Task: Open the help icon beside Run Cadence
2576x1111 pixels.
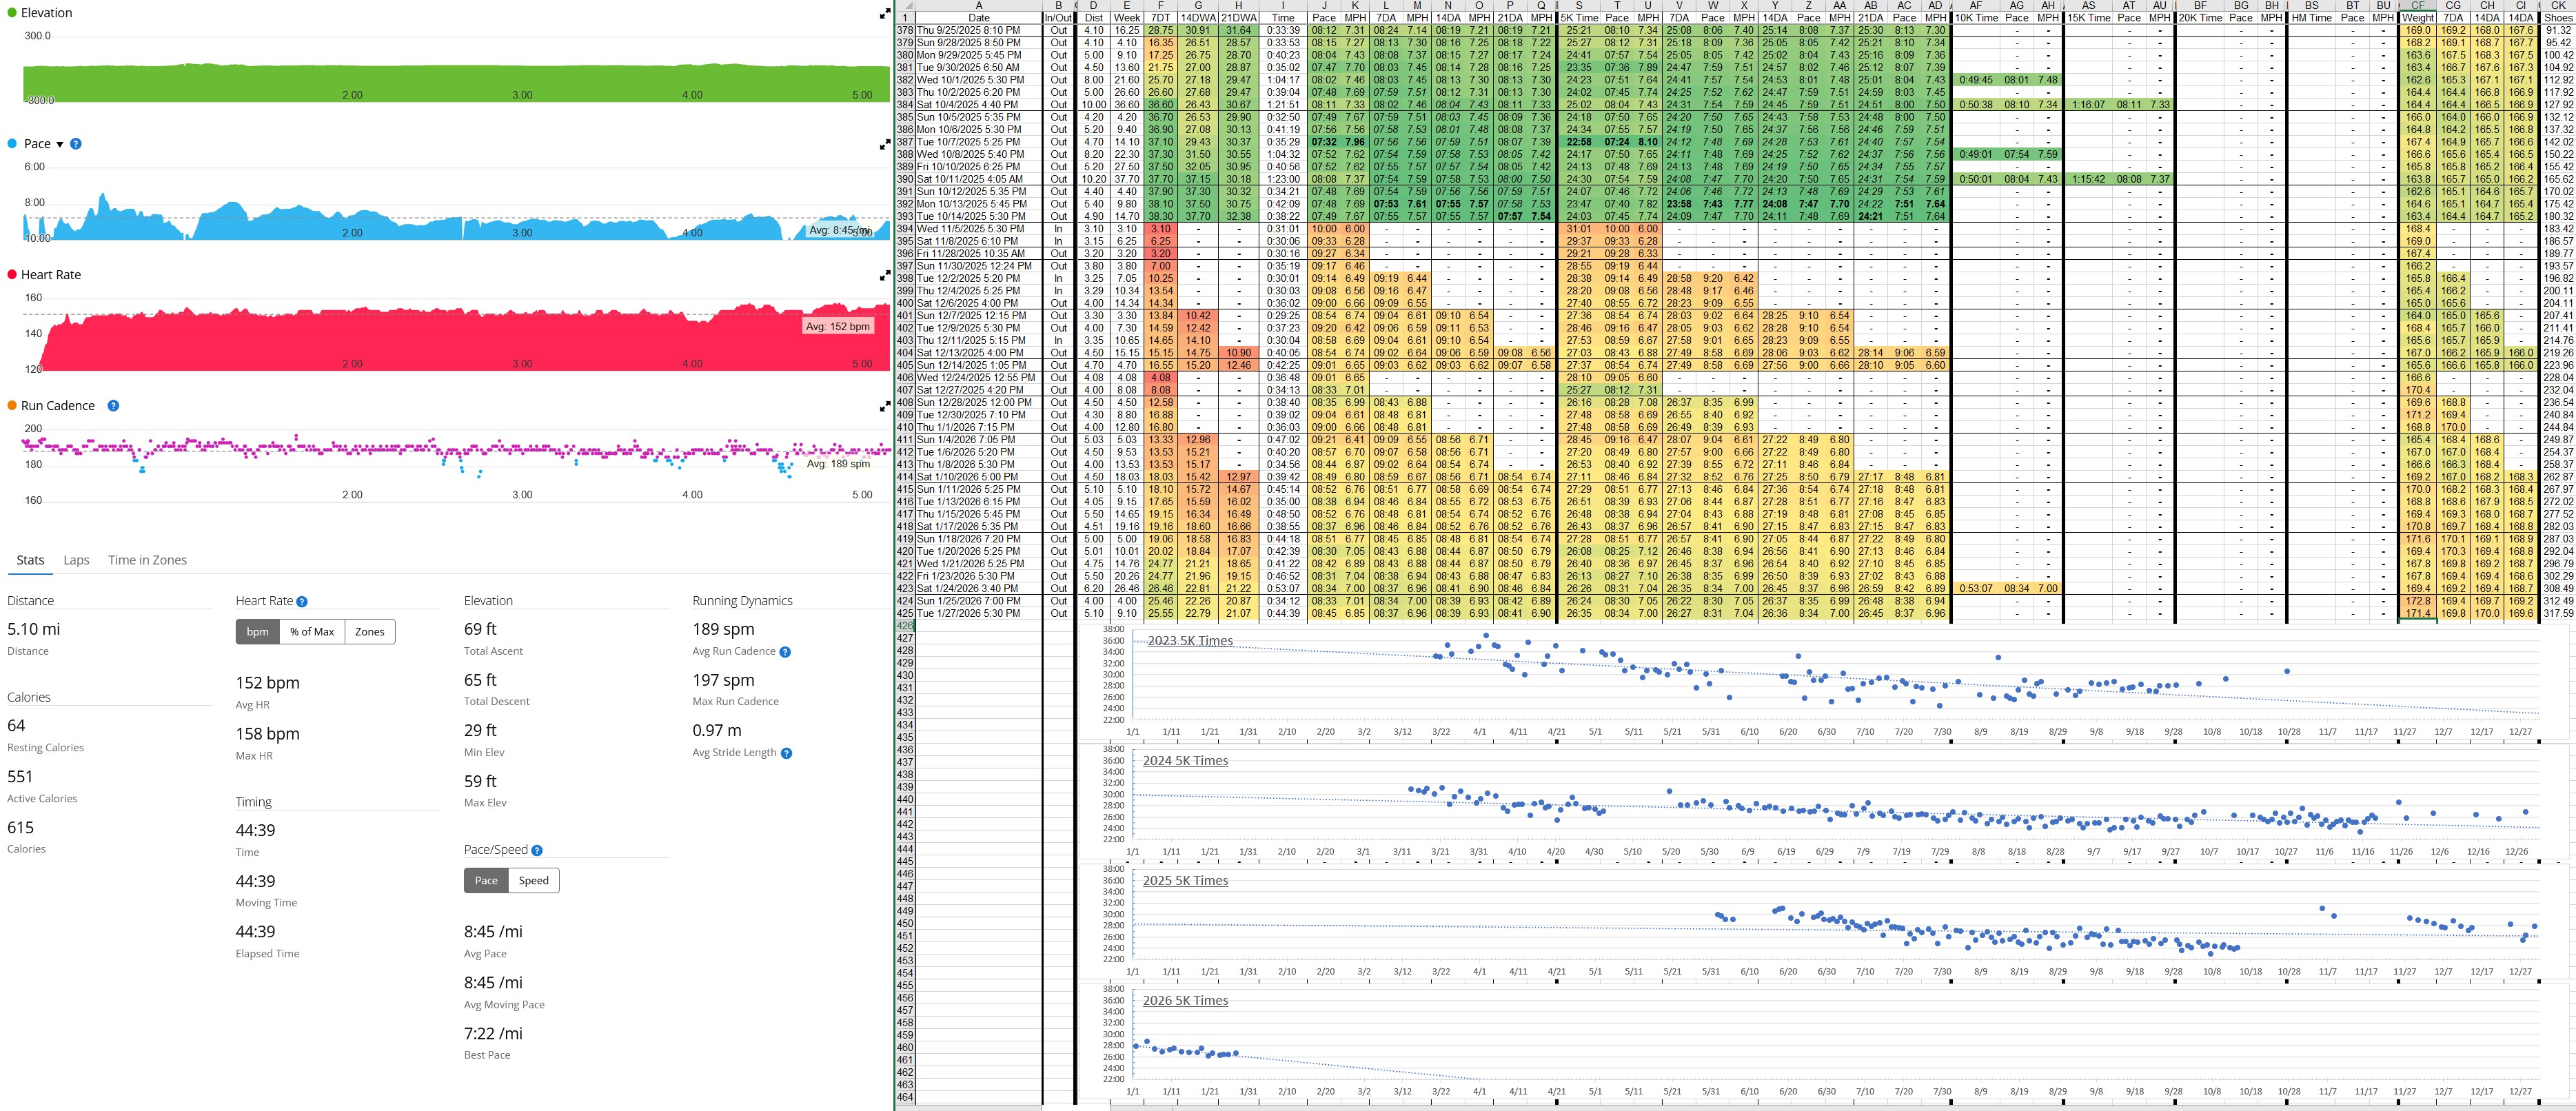Action: [x=113, y=406]
